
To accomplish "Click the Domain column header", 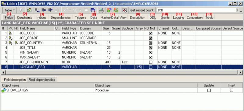I will click(x=91, y=29).
